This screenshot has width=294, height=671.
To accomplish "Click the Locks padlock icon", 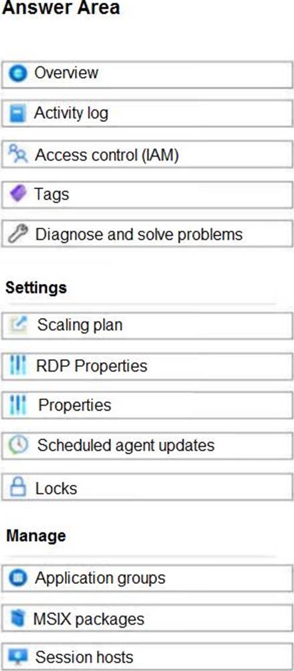I will (x=18, y=488).
